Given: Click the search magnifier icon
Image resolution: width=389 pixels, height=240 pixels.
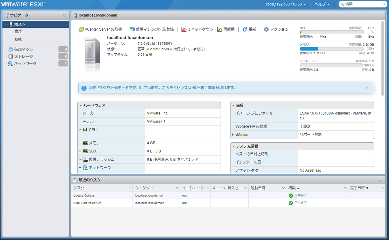Looking at the screenshot, I should click(343, 4).
